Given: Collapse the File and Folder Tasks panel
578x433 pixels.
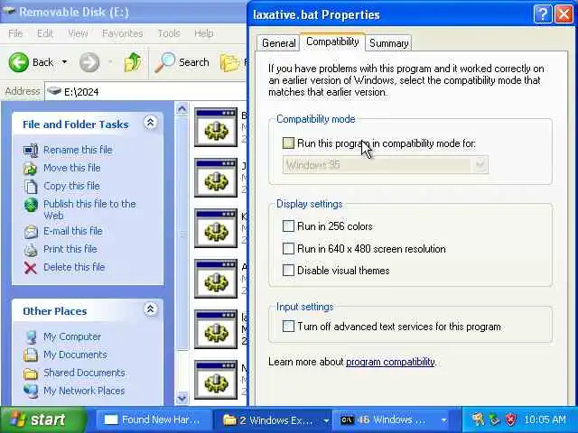Looking at the screenshot, I should (150, 123).
